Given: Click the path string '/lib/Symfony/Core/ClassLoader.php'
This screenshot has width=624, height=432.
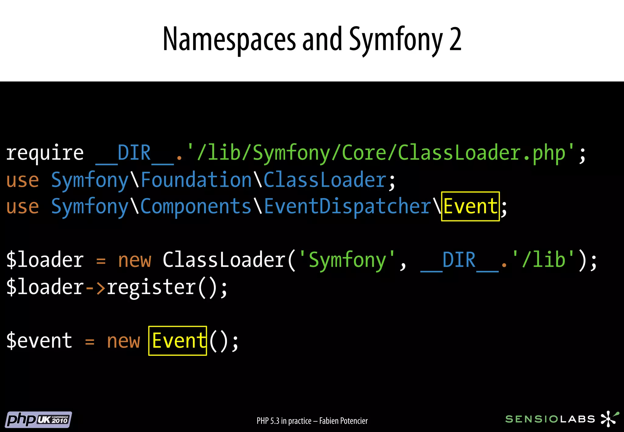Looking at the screenshot, I should tap(381, 153).
